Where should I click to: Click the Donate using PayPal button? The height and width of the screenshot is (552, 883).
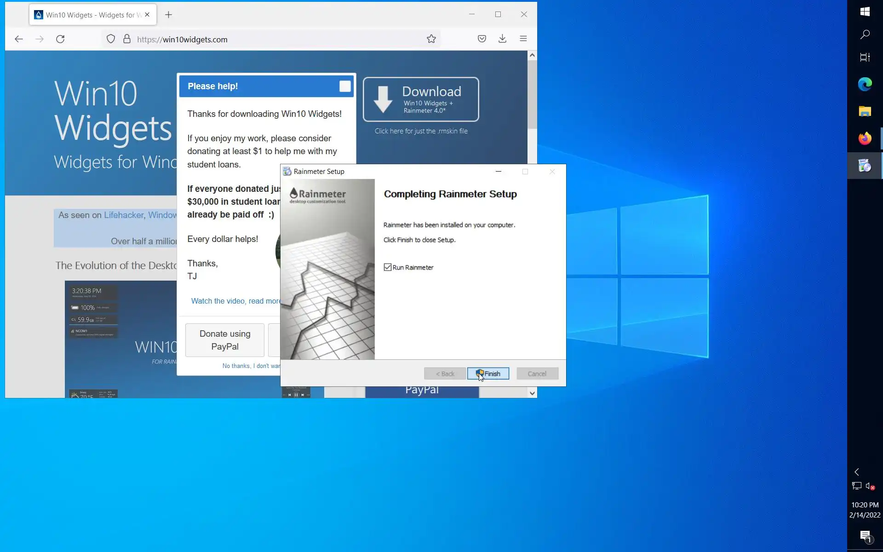[x=225, y=340]
